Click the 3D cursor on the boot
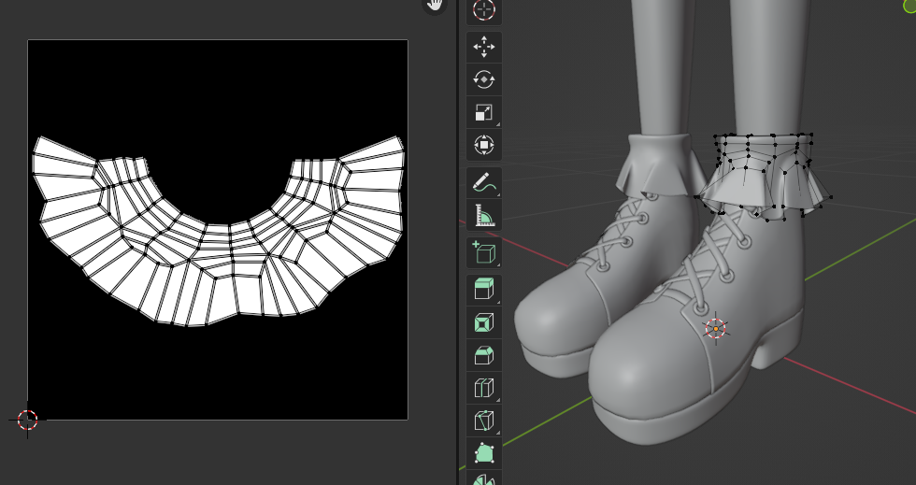The height and width of the screenshot is (485, 916). [715, 328]
